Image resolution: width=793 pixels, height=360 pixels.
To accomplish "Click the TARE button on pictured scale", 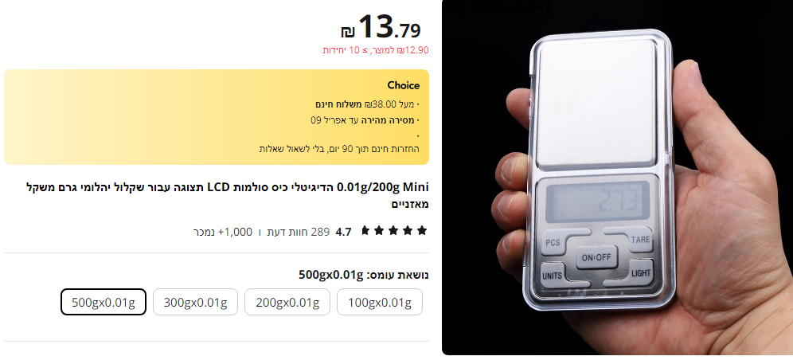I will click(x=639, y=239).
